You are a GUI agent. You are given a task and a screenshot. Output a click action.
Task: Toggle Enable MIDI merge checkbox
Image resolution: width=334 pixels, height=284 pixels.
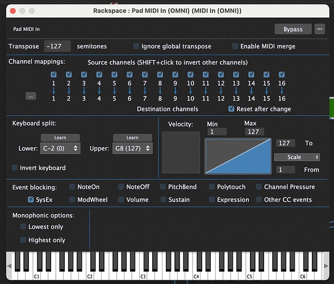click(235, 46)
